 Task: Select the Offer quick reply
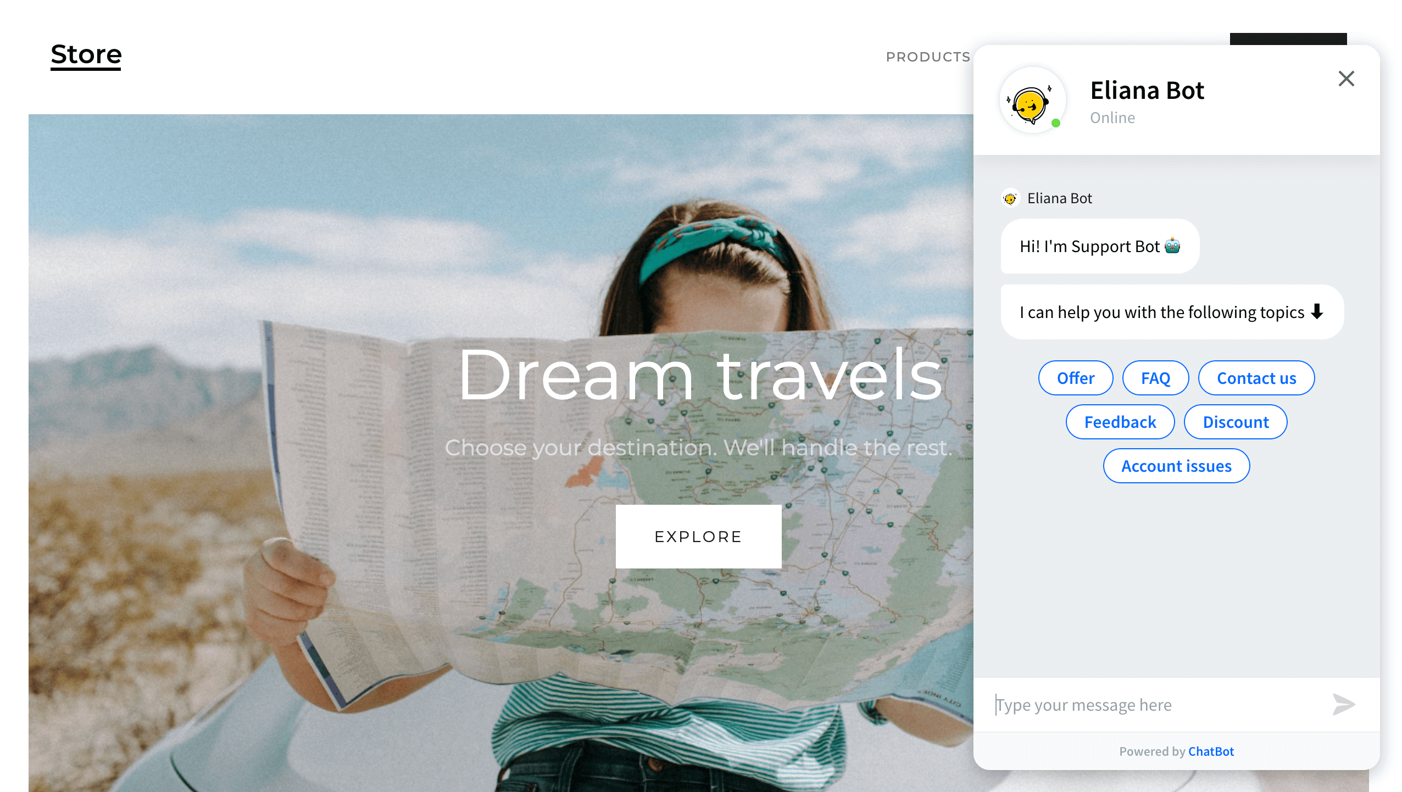click(x=1076, y=378)
